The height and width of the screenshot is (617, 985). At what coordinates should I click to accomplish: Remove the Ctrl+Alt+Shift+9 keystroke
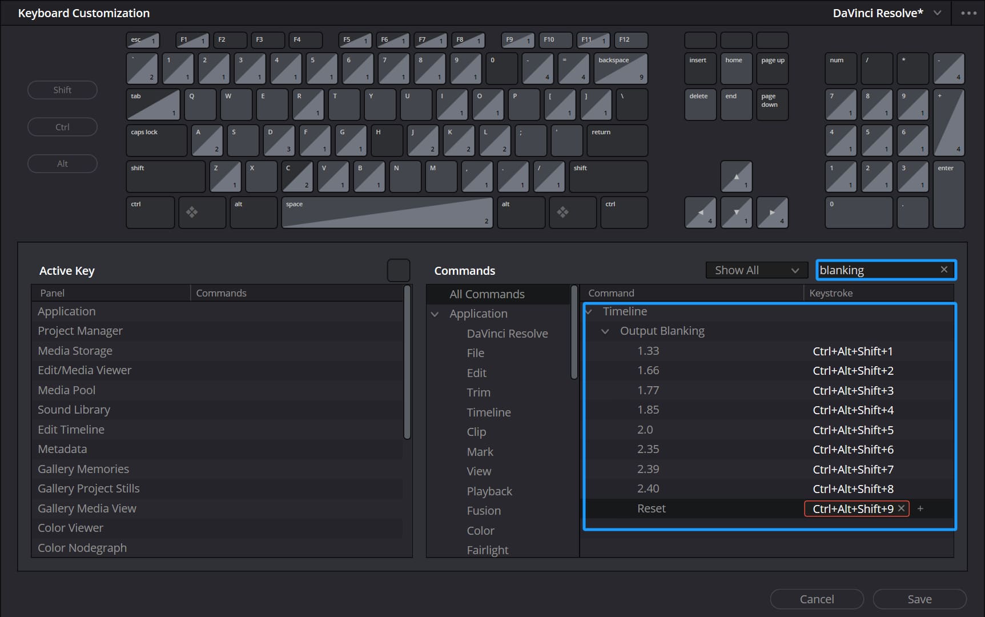pyautogui.click(x=901, y=508)
